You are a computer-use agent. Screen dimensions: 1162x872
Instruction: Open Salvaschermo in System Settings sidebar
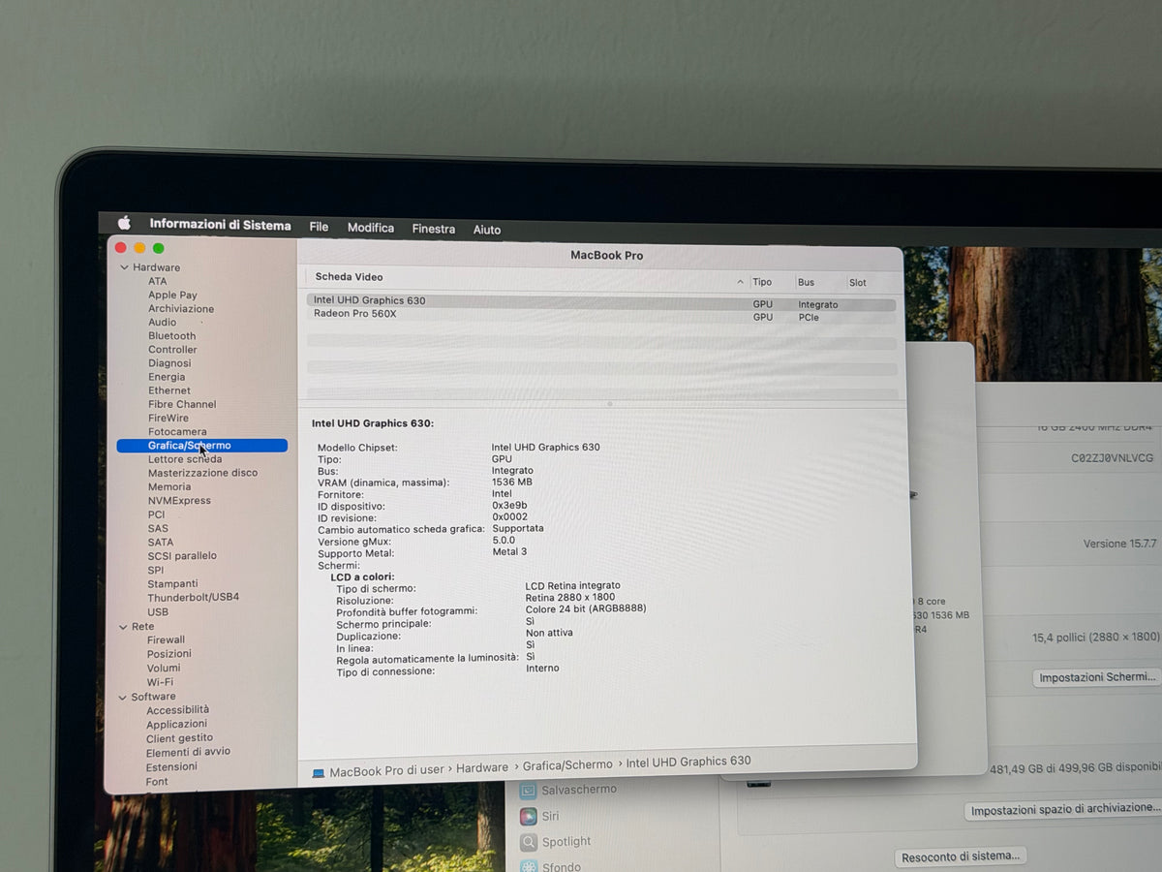tap(579, 790)
